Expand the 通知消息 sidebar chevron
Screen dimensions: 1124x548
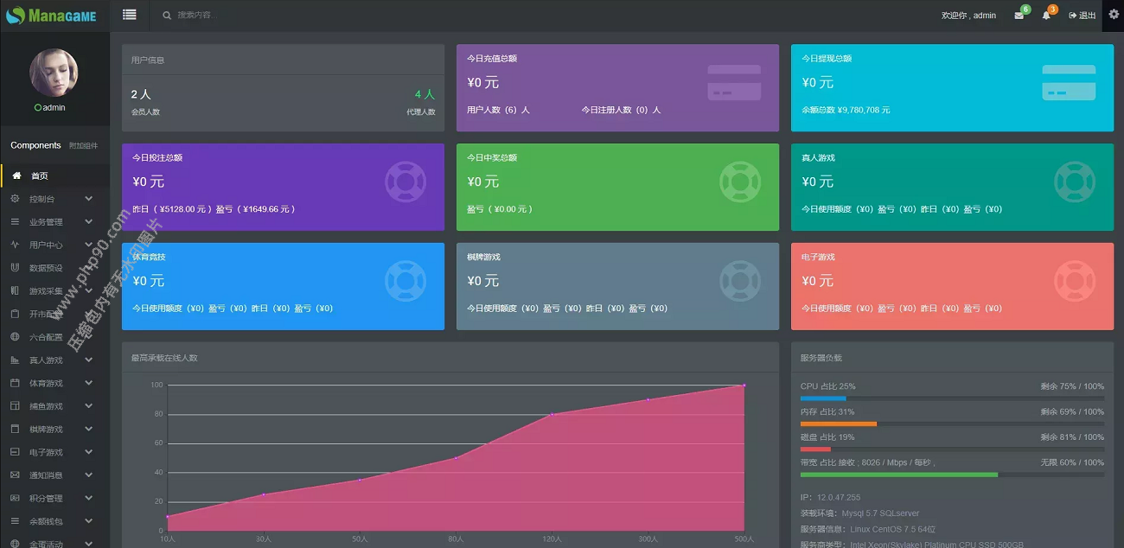click(x=89, y=475)
